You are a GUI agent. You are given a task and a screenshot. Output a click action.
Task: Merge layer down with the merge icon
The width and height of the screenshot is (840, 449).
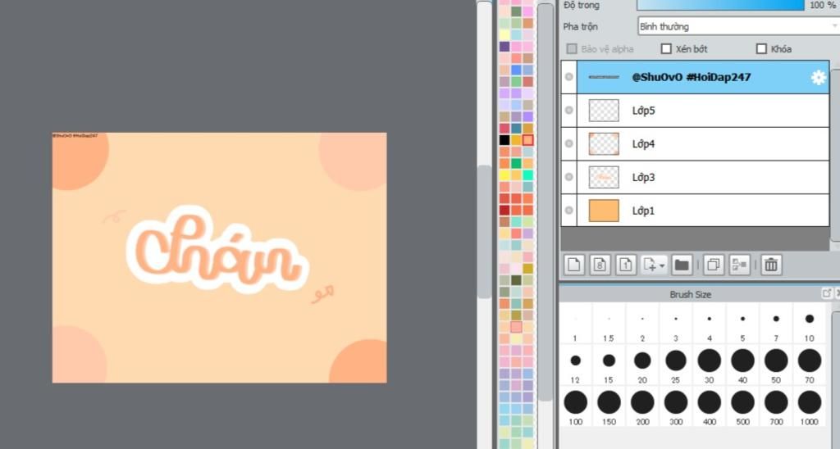point(739,265)
